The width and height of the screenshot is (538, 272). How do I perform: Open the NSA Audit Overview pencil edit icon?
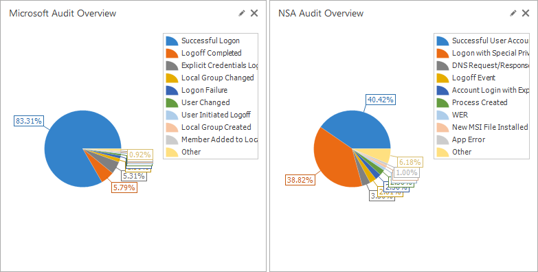(x=513, y=13)
